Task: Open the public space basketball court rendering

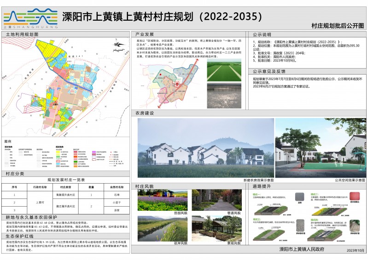Action: click(321, 148)
